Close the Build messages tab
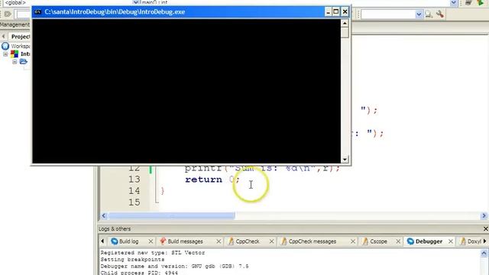 point(219,241)
